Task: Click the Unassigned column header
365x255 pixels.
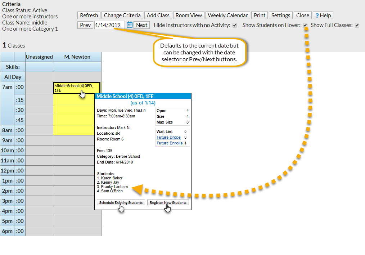Action: [x=39, y=57]
